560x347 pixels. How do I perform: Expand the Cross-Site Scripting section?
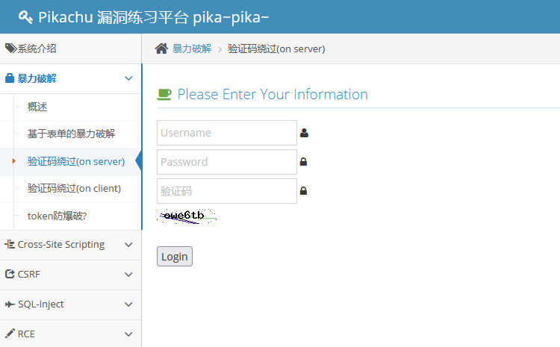[x=128, y=244]
